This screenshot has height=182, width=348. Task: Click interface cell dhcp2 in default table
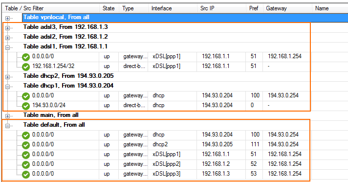pyautogui.click(x=160, y=144)
